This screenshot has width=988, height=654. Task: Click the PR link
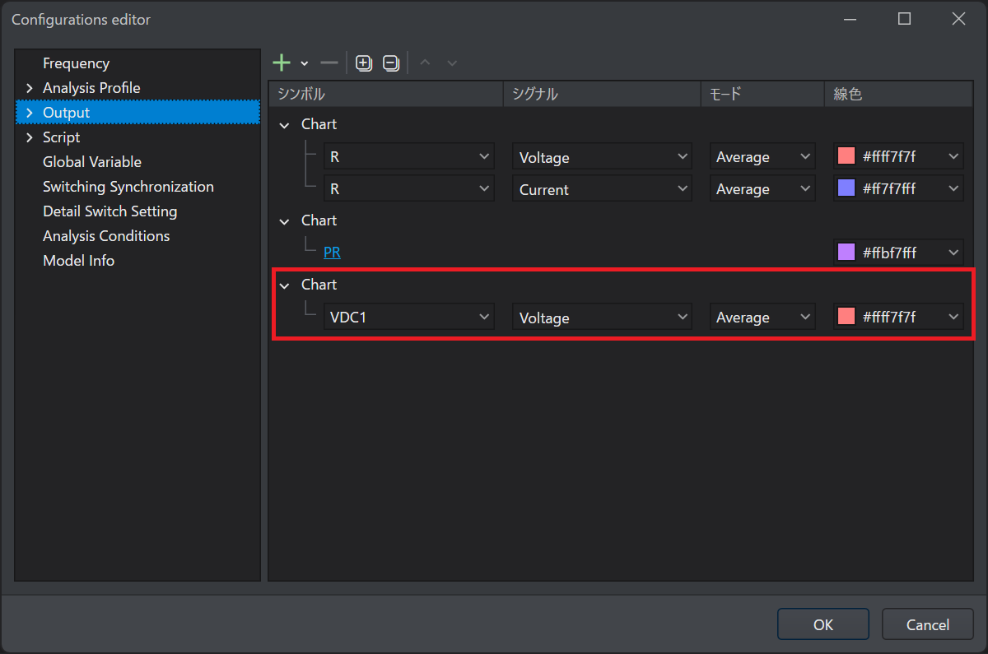[x=332, y=253]
